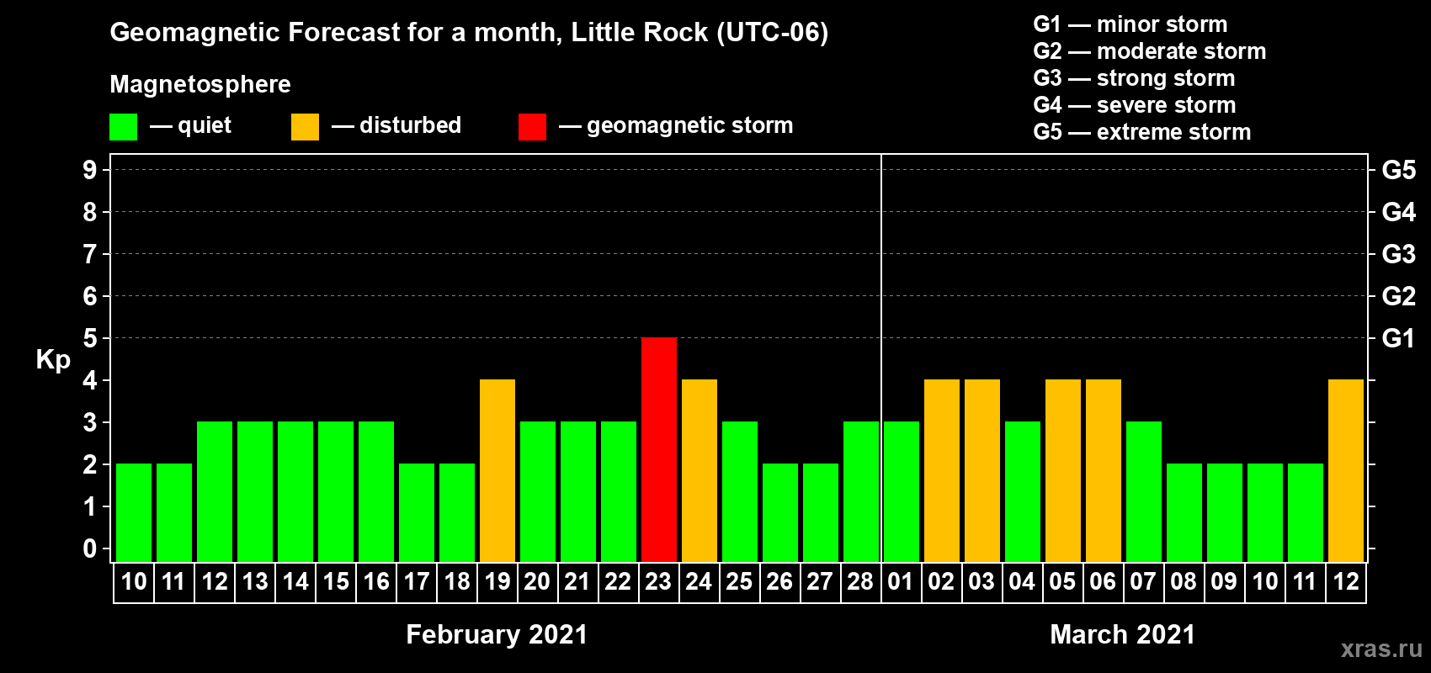Click date label 01 starting March

(x=901, y=582)
